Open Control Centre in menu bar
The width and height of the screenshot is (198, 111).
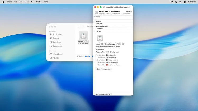click(x=184, y=2)
